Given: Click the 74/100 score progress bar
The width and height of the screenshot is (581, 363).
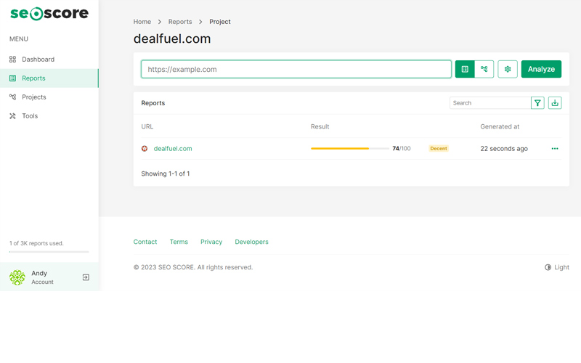Looking at the screenshot, I should click(350, 149).
